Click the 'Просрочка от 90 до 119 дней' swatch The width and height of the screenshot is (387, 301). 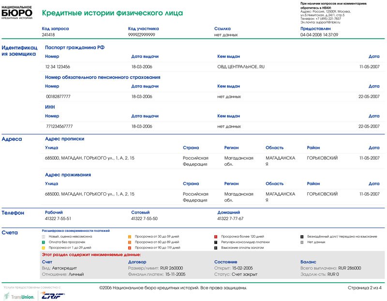[130, 247]
